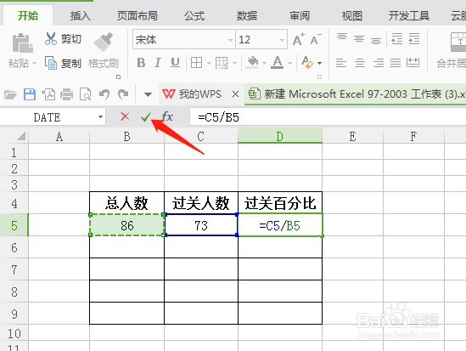The width and height of the screenshot is (466, 351).
Task: Open the font name dropdown
Action: pyautogui.click(x=230, y=40)
